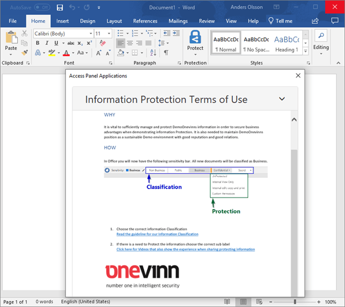
Task: Click the Paste clipboard icon
Action: click(x=11, y=39)
